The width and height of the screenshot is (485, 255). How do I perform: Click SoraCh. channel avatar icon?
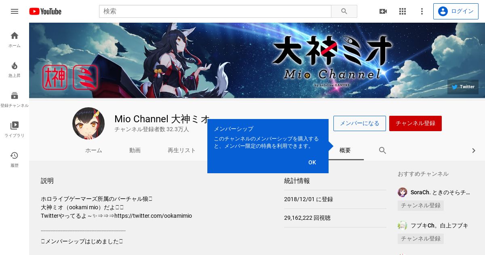tap(402, 192)
